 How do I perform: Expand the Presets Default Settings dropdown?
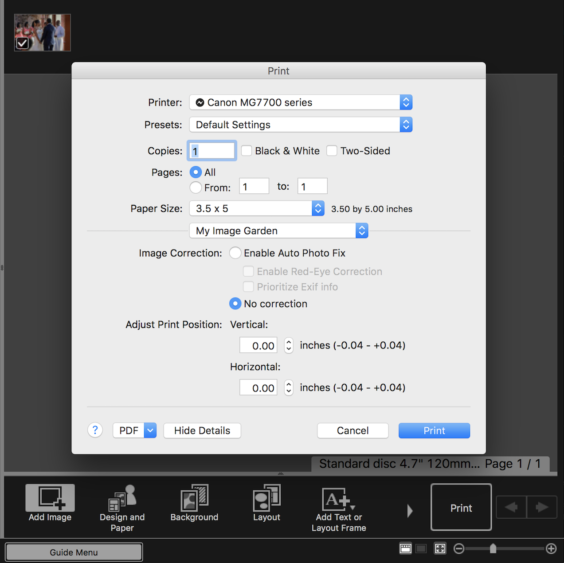[301, 125]
